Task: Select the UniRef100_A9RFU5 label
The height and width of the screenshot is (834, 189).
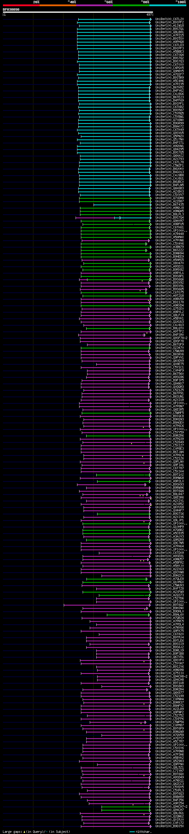Action: tap(170, 224)
